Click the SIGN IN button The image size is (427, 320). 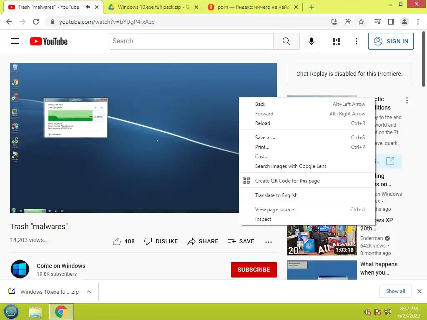coord(391,41)
